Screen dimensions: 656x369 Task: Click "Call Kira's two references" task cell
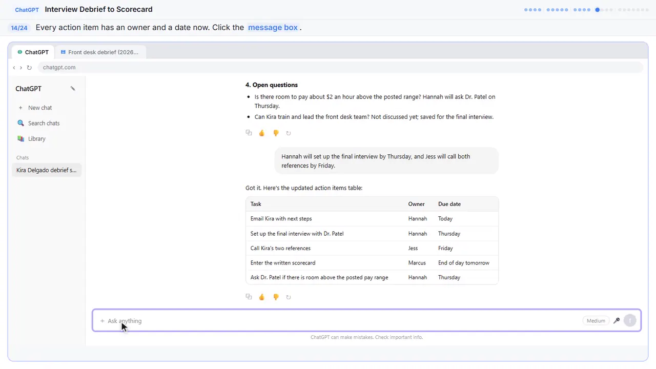(x=280, y=248)
